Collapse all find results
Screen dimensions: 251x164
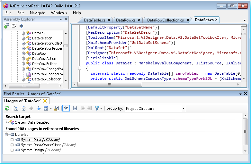23,108
